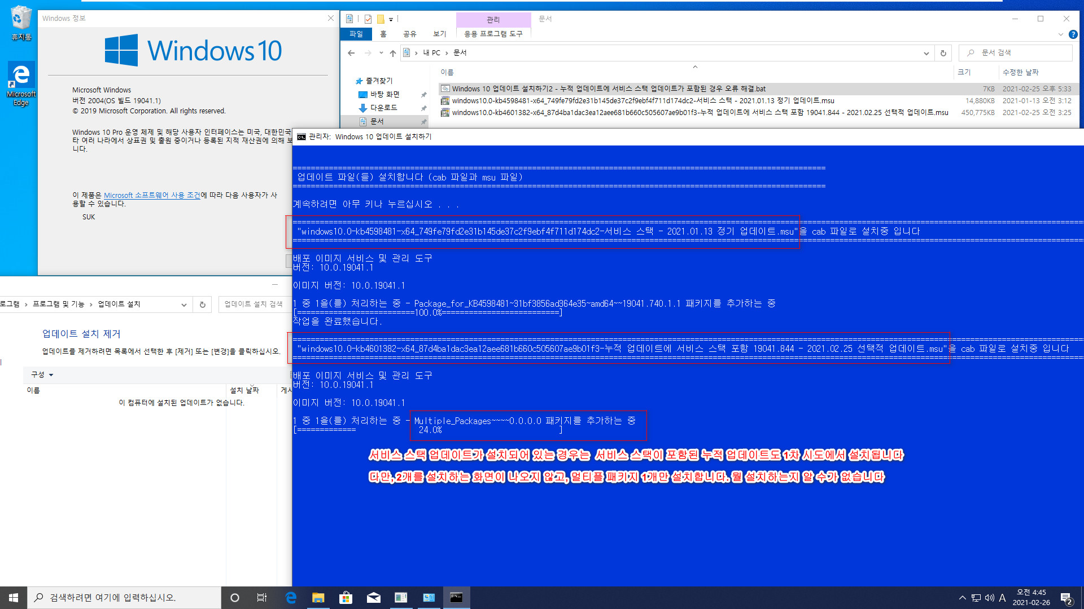Viewport: 1084px width, 609px height.
Task: Click the 문서 검색 search box
Action: pyautogui.click(x=1016, y=53)
